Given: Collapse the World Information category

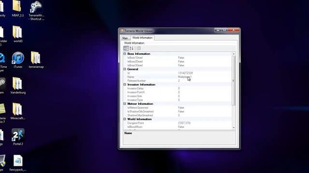Looking at the screenshot, I should [x=125, y=119].
